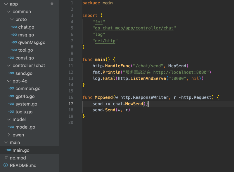Click the go_chat_mcp/app/controller/chat import path
Image resolution: width=234 pixels, height=172 pixels.
click(x=134, y=28)
